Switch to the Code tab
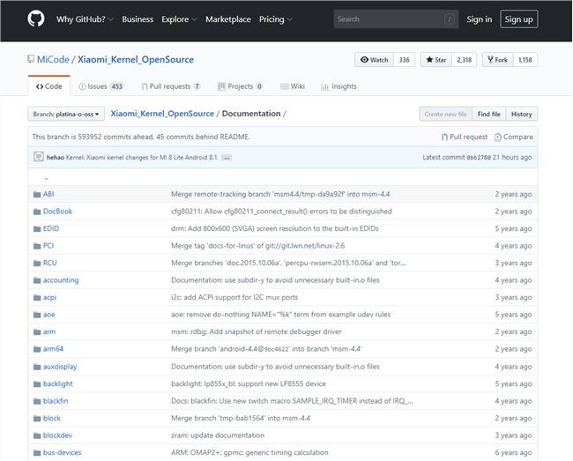Image resolution: width=573 pixels, height=461 pixels. coord(49,86)
